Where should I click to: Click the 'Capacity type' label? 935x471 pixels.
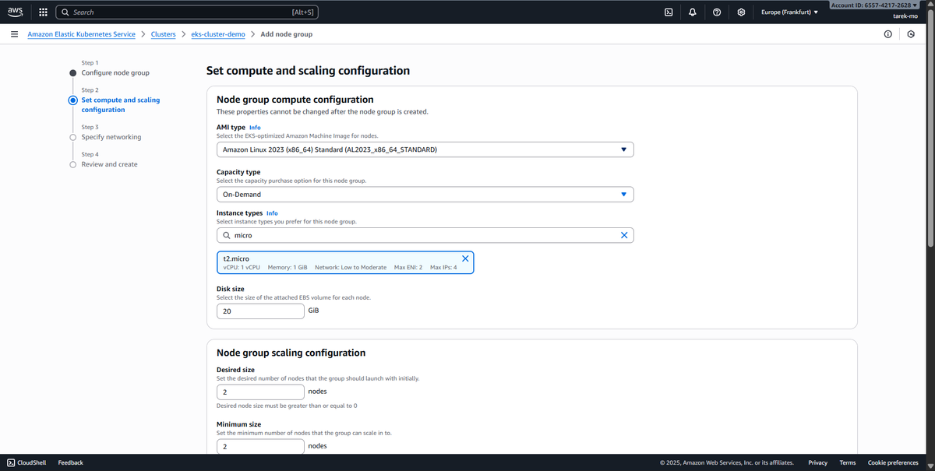point(238,172)
